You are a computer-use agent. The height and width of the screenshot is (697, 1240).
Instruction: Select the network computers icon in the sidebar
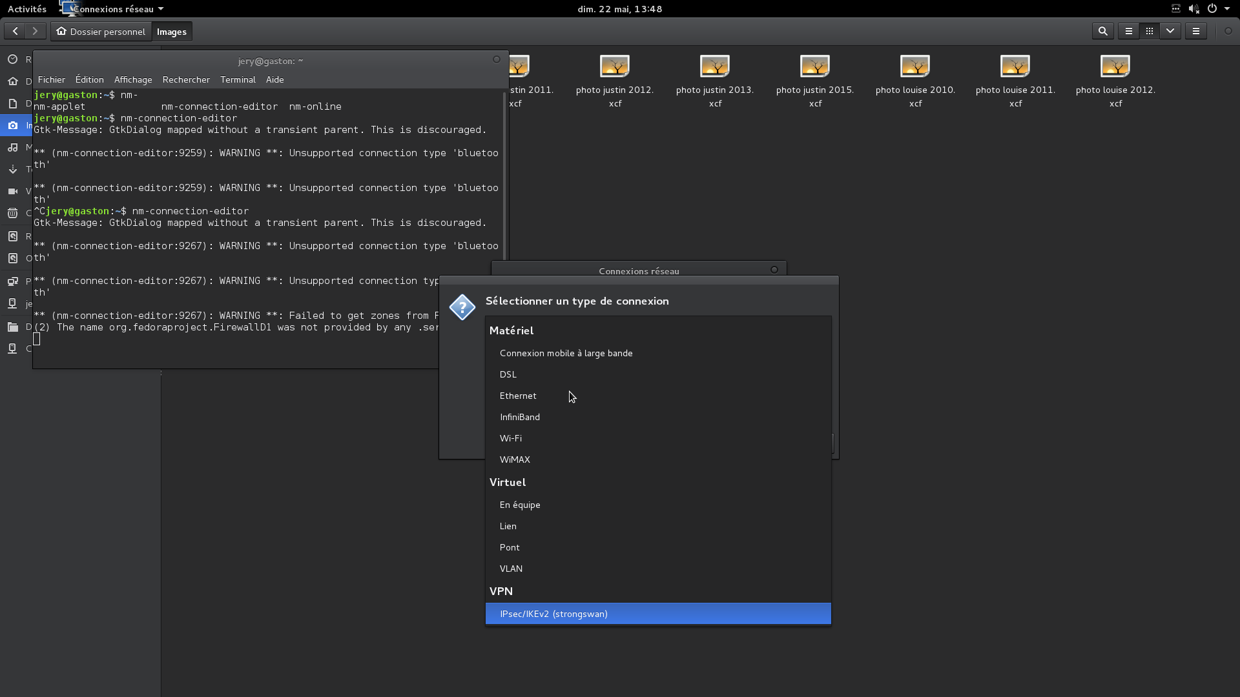(x=12, y=281)
